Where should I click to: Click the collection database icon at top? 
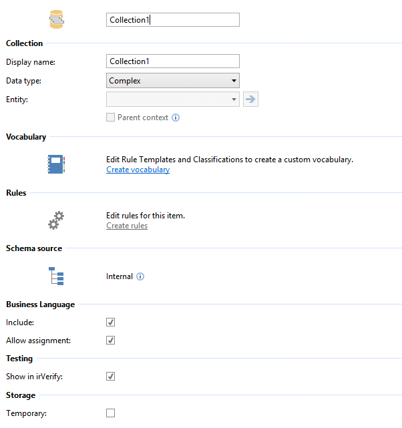click(56, 20)
